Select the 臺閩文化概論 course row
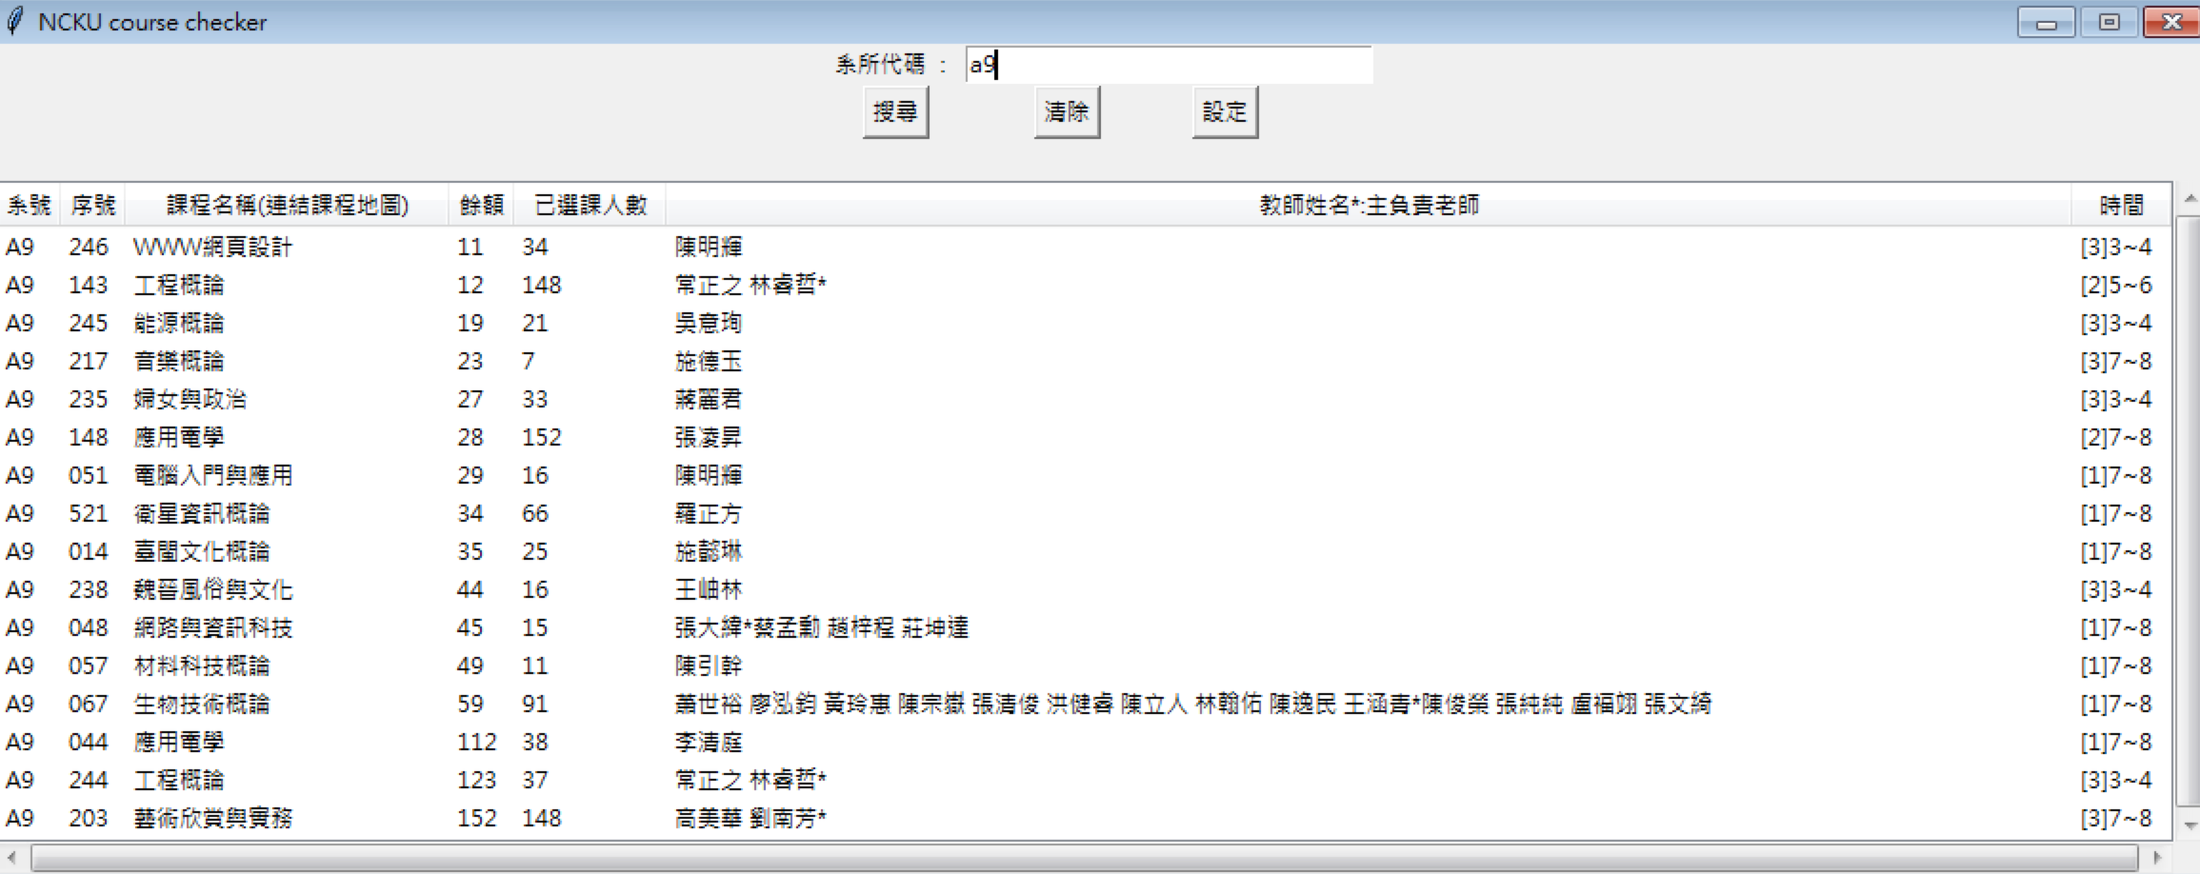 [x=1086, y=551]
